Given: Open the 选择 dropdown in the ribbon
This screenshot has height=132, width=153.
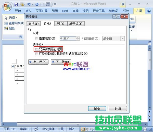Looking at the screenshot, I should pos(11,18).
